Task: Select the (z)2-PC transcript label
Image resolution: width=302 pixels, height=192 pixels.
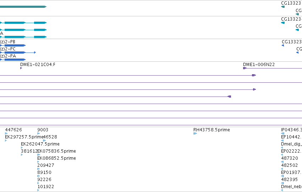Action: [x=8, y=49]
